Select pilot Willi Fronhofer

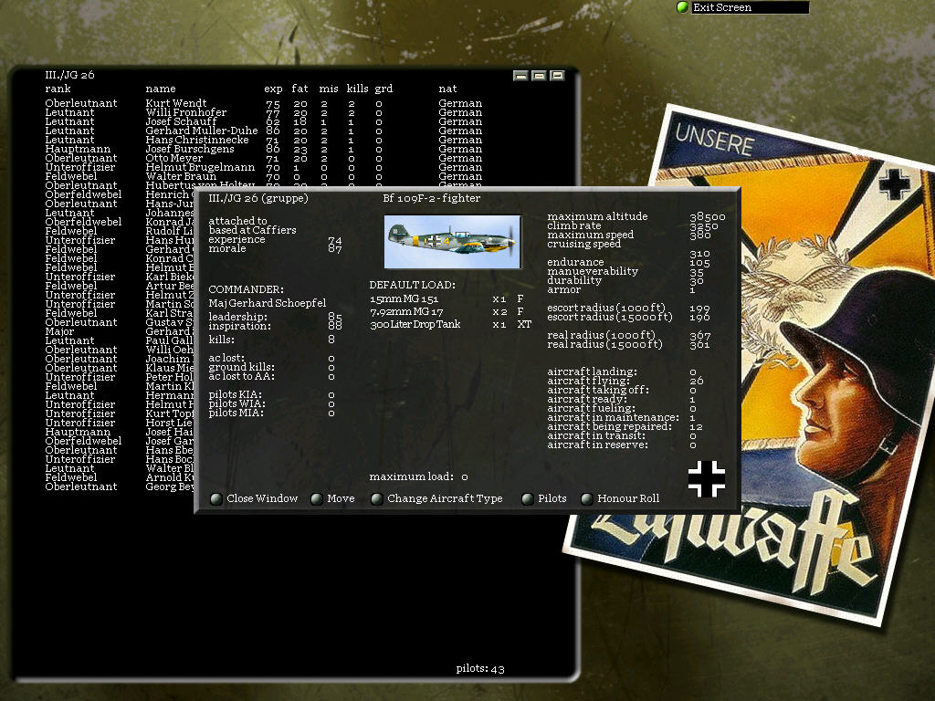coord(186,112)
